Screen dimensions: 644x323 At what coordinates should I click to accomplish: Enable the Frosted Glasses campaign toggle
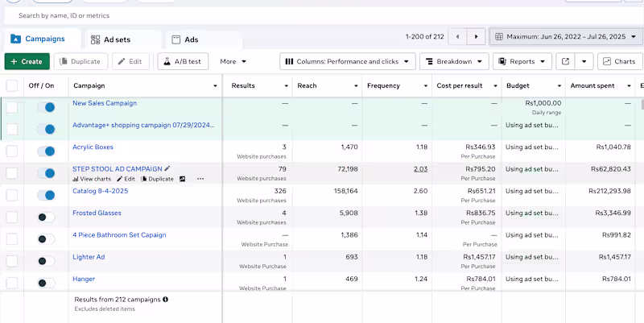pyautogui.click(x=47, y=217)
